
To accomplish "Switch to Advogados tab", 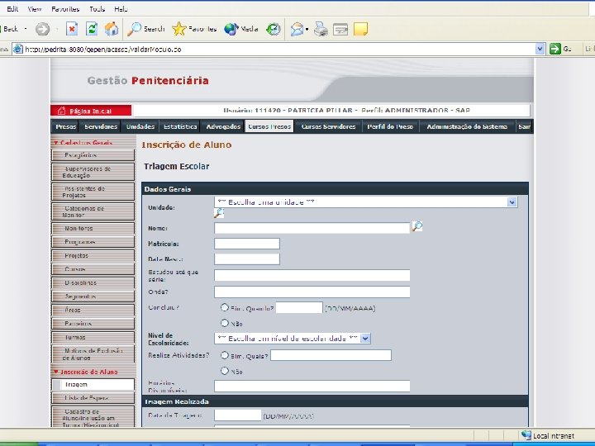I will click(223, 126).
